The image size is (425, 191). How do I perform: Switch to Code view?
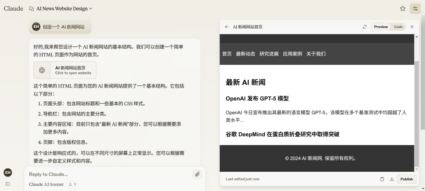click(x=398, y=27)
